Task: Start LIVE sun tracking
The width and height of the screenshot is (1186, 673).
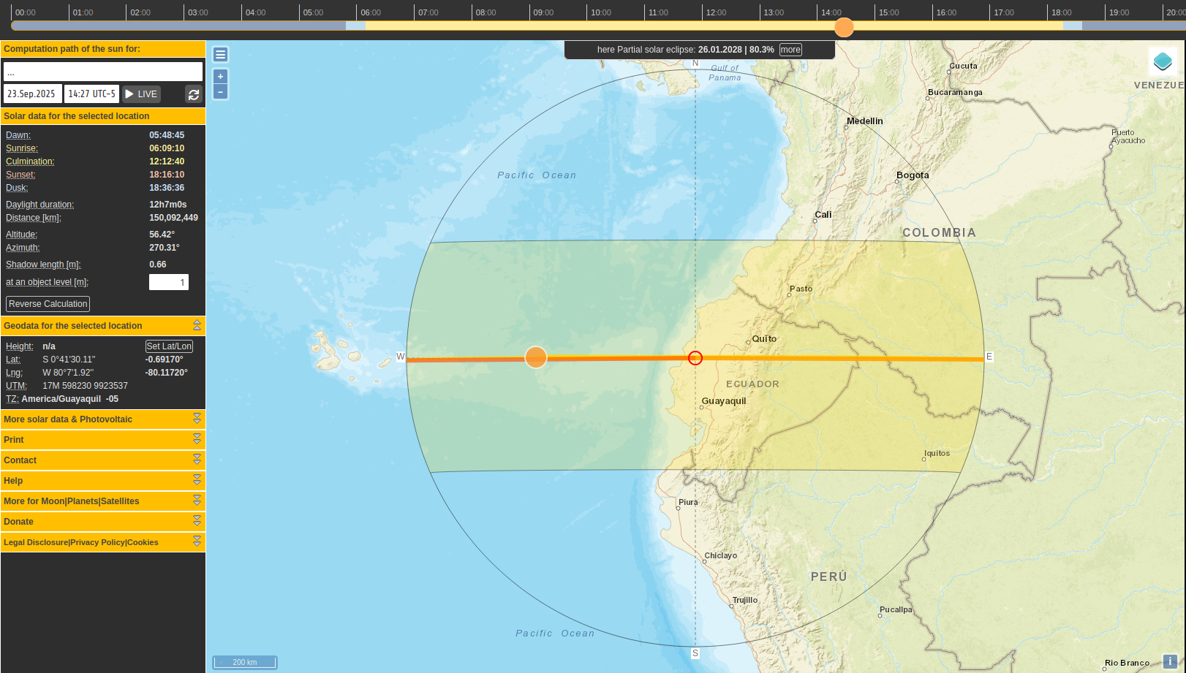Action: point(141,94)
